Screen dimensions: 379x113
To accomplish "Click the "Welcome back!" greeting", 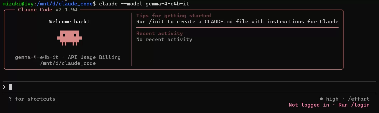I will (69, 21).
